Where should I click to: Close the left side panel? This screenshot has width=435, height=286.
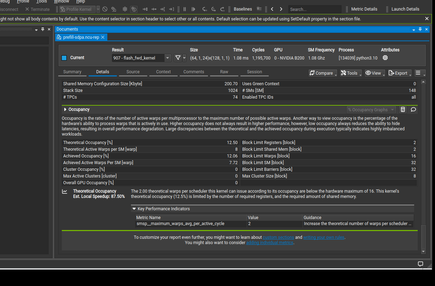pos(49,29)
